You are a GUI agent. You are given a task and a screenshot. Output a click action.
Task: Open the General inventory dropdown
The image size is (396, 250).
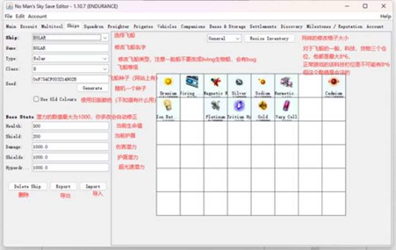point(224,39)
